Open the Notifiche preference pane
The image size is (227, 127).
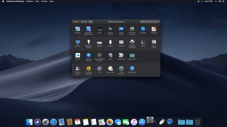tap(154, 30)
